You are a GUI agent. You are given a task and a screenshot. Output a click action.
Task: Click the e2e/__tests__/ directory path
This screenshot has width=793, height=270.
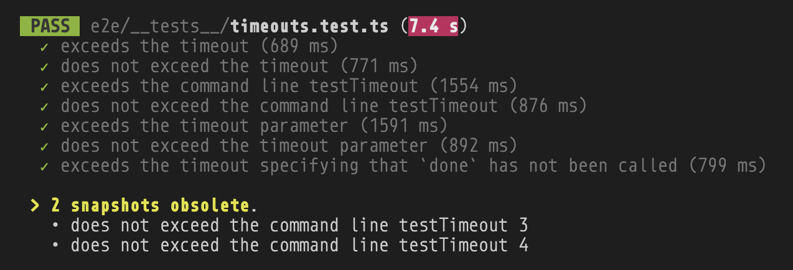[160, 27]
